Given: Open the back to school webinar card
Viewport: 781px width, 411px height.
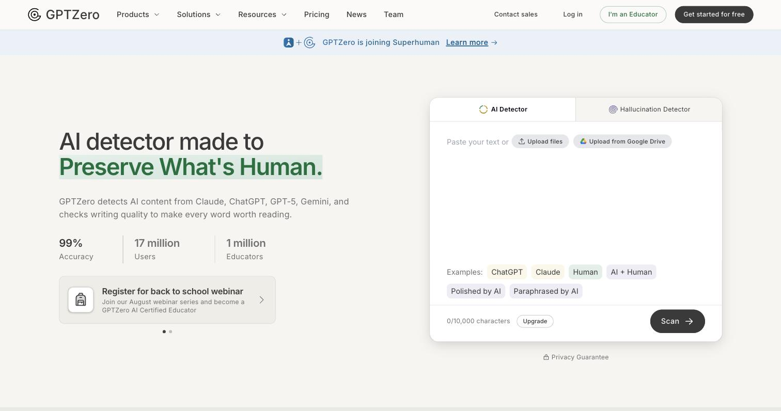Looking at the screenshot, I should [167, 300].
